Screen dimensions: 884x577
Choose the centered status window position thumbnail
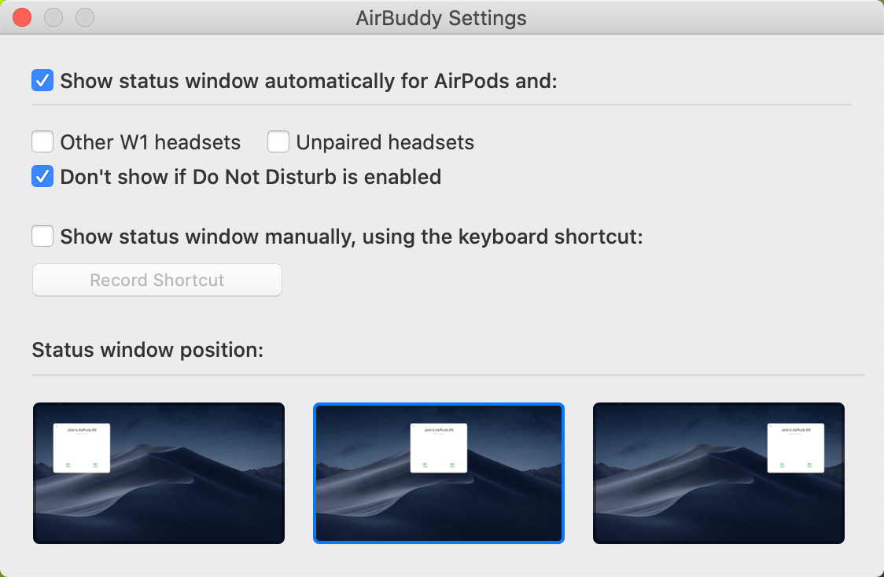pos(439,472)
